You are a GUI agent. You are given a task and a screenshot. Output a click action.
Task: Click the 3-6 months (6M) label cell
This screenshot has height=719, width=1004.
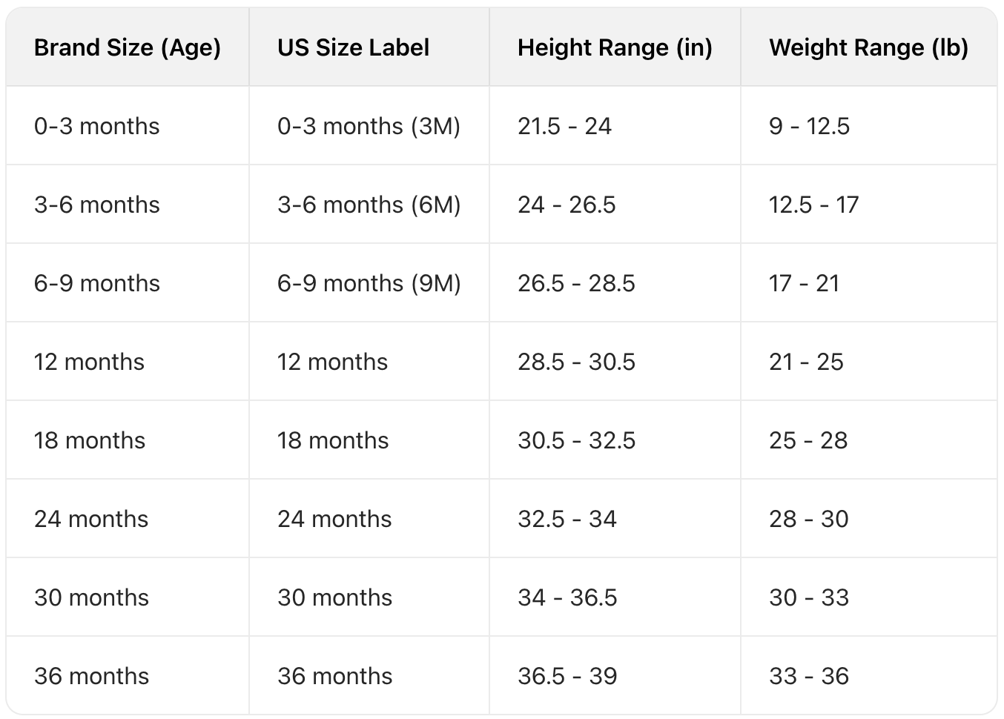[x=369, y=205]
